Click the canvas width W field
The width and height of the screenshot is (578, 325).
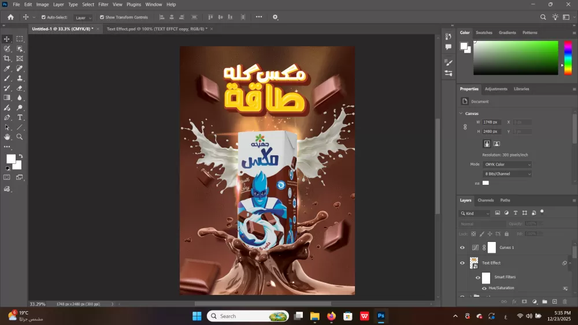pyautogui.click(x=492, y=122)
